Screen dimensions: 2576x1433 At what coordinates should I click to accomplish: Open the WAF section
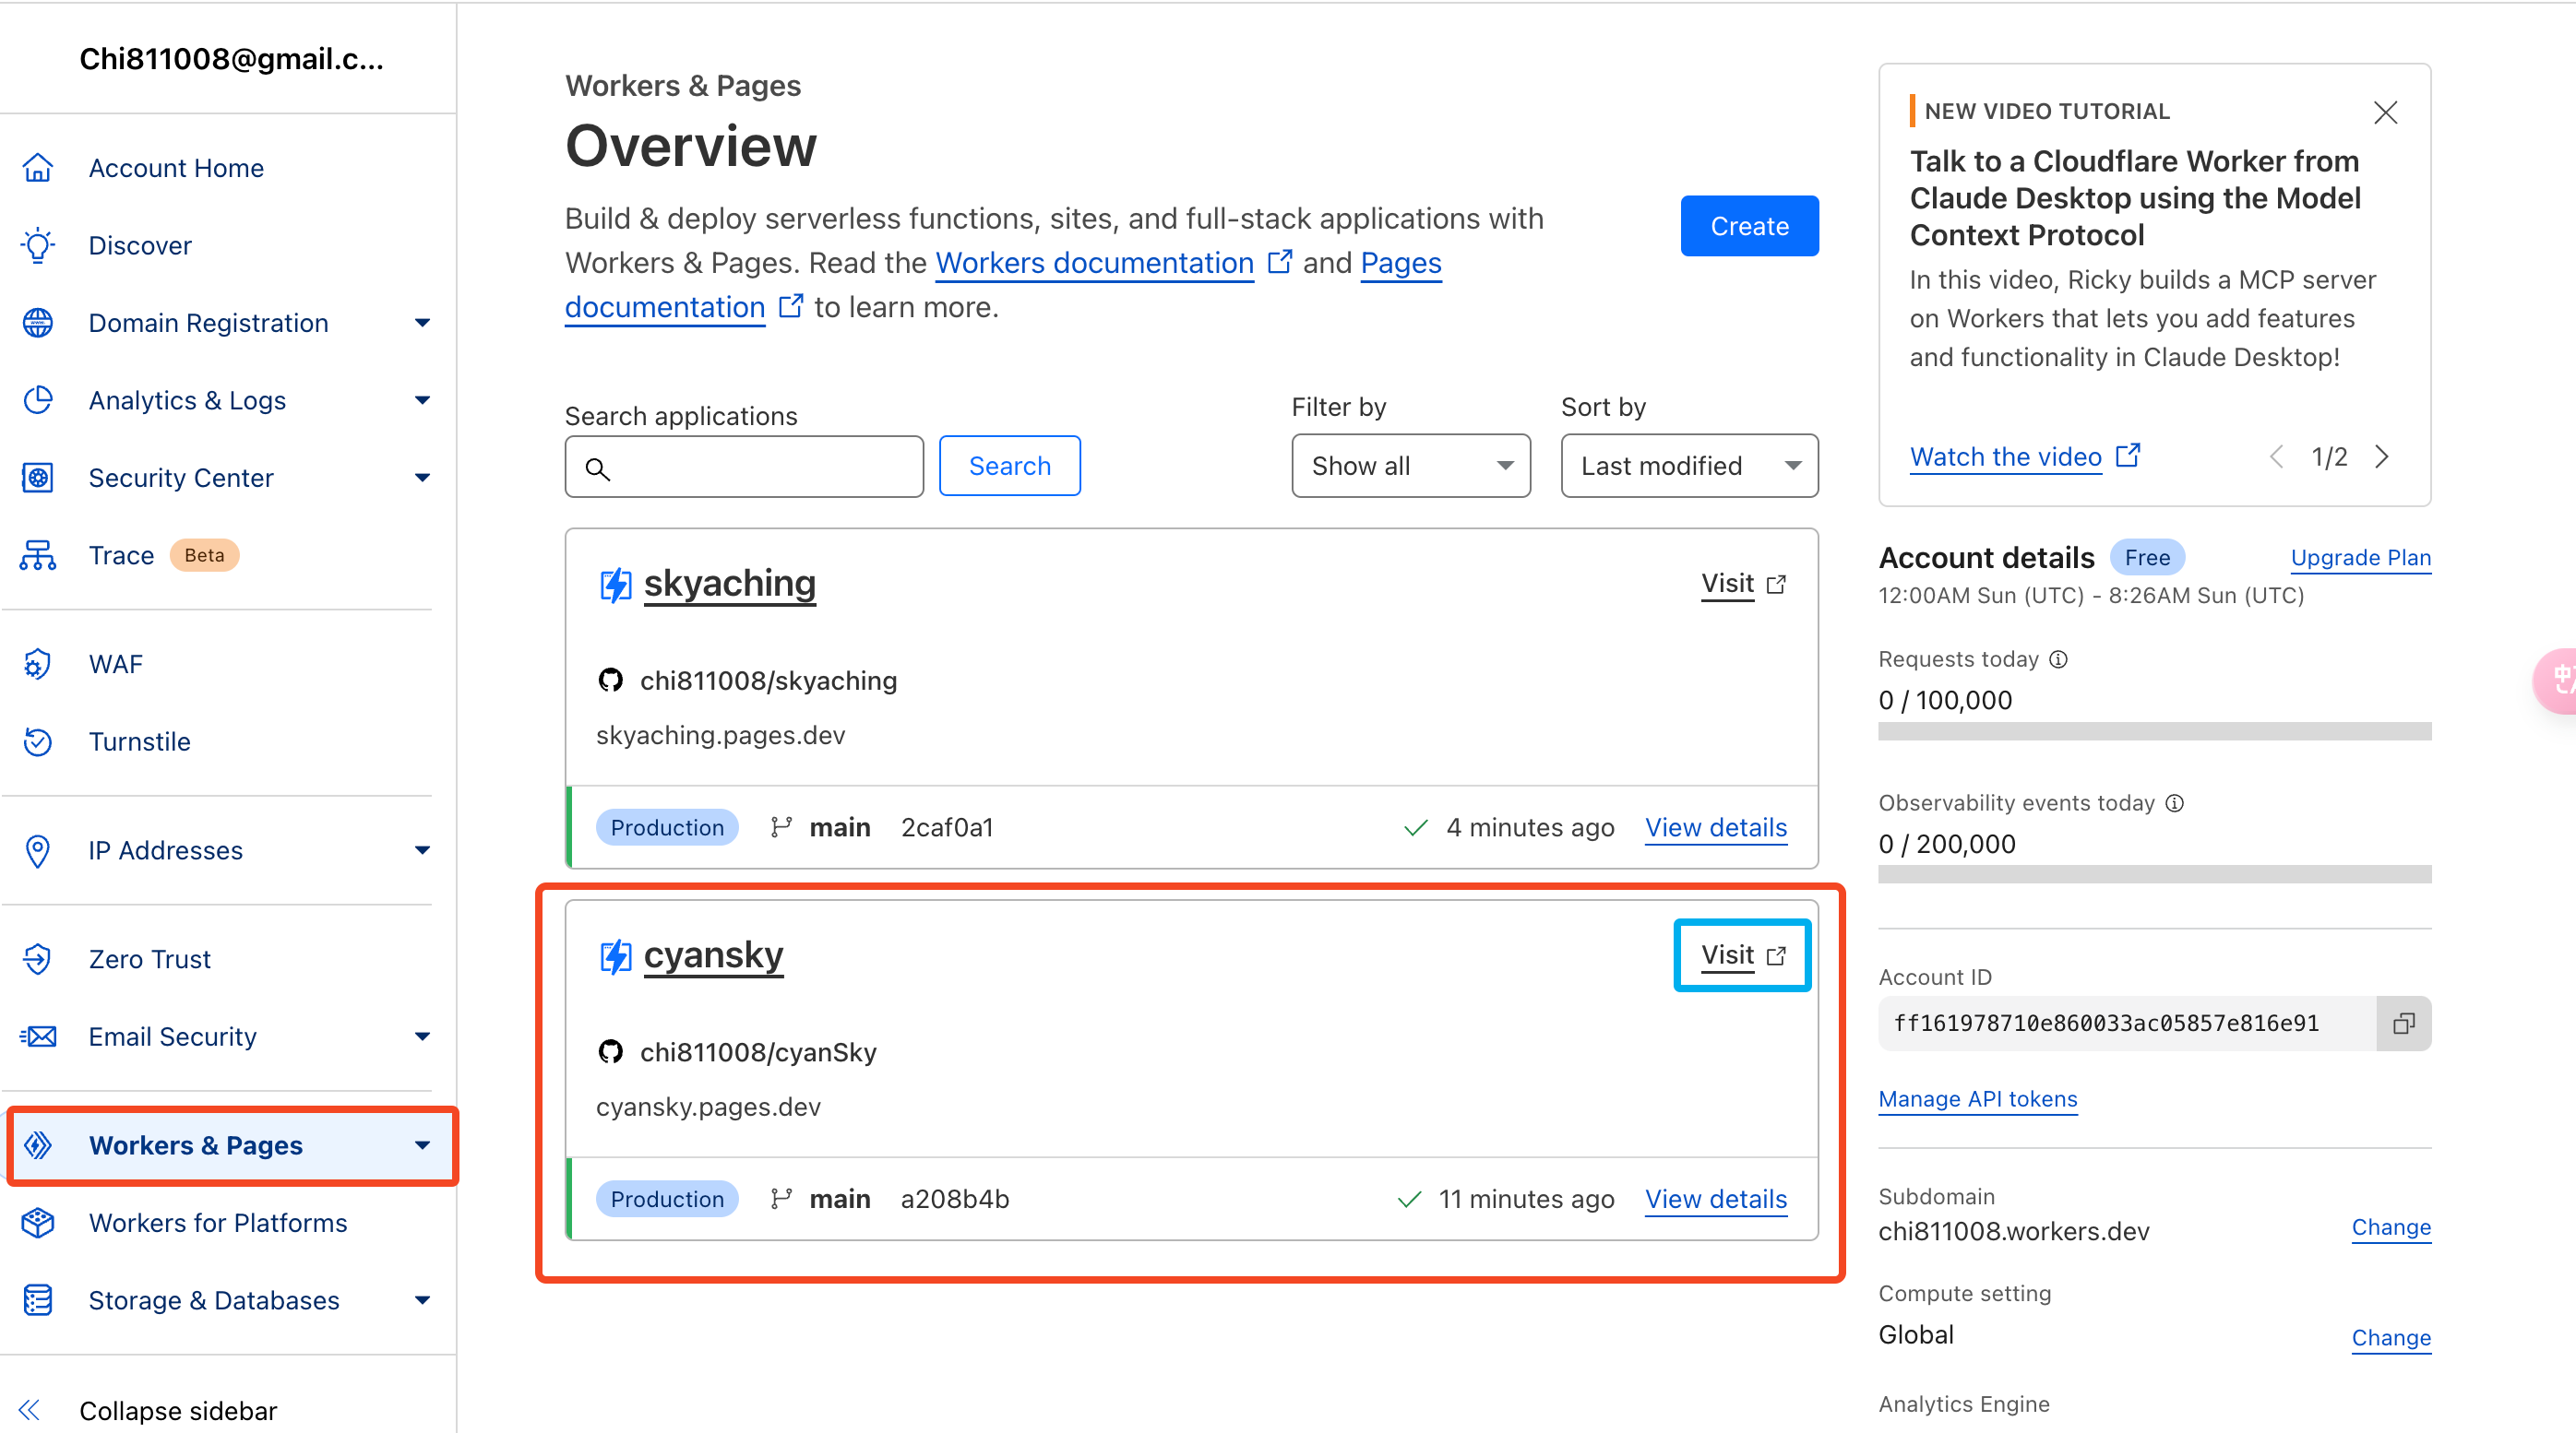[116, 664]
